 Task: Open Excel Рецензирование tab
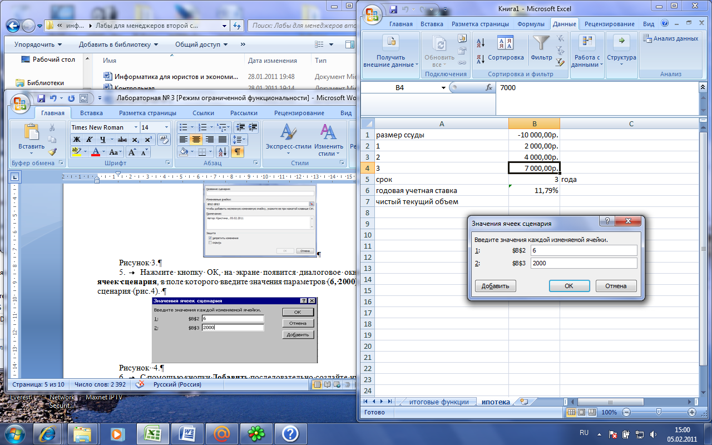point(609,24)
